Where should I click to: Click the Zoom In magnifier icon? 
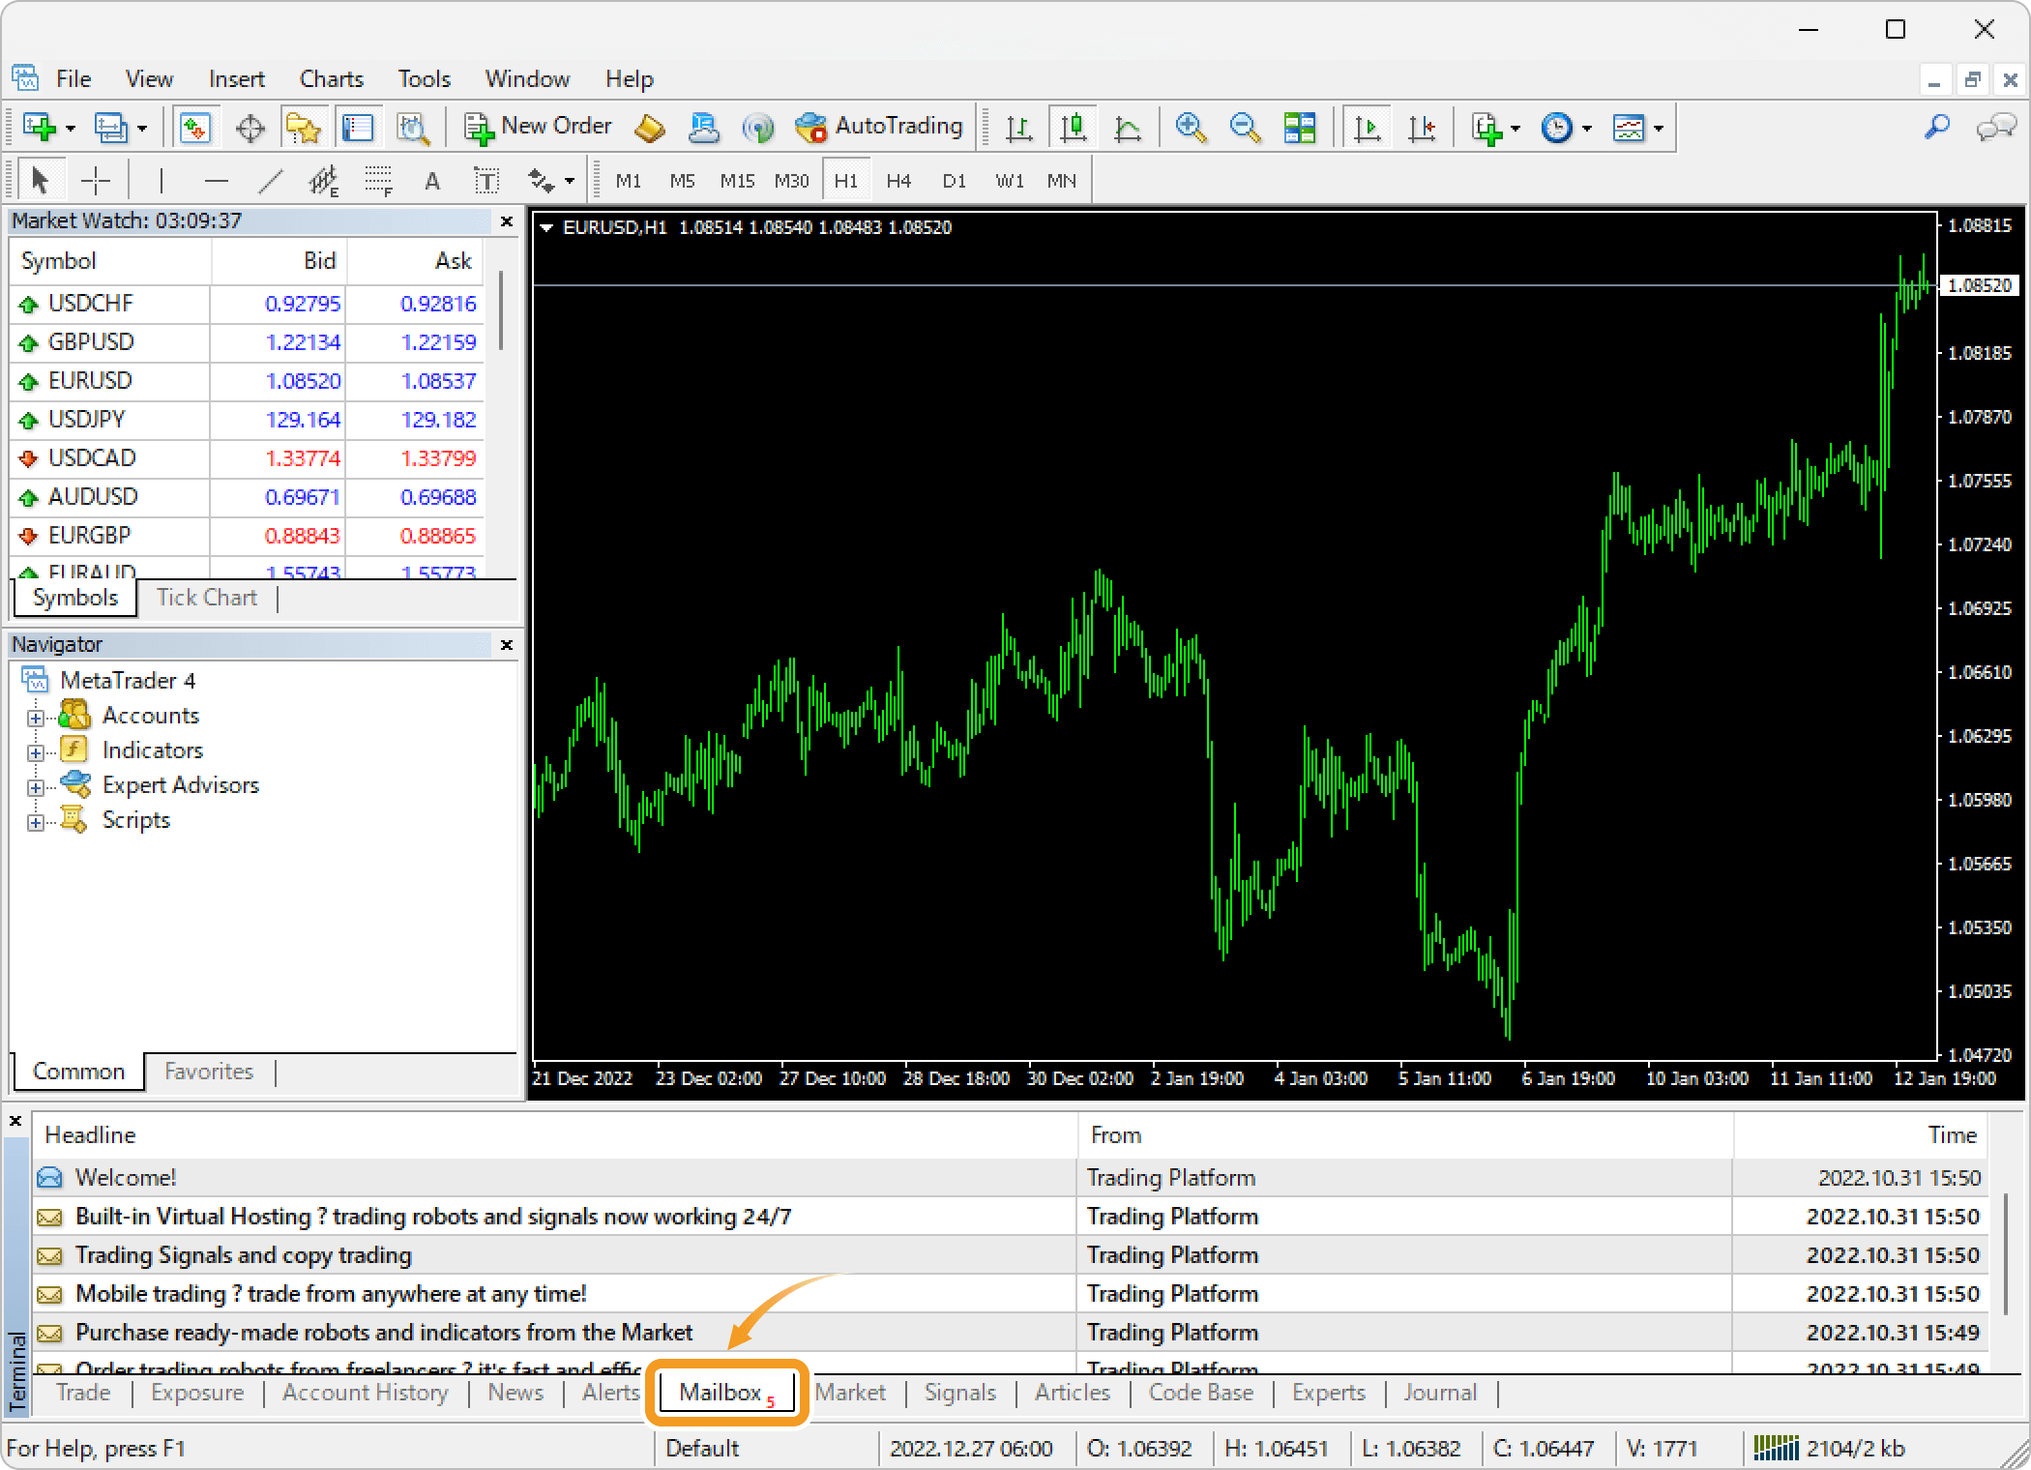click(1190, 127)
